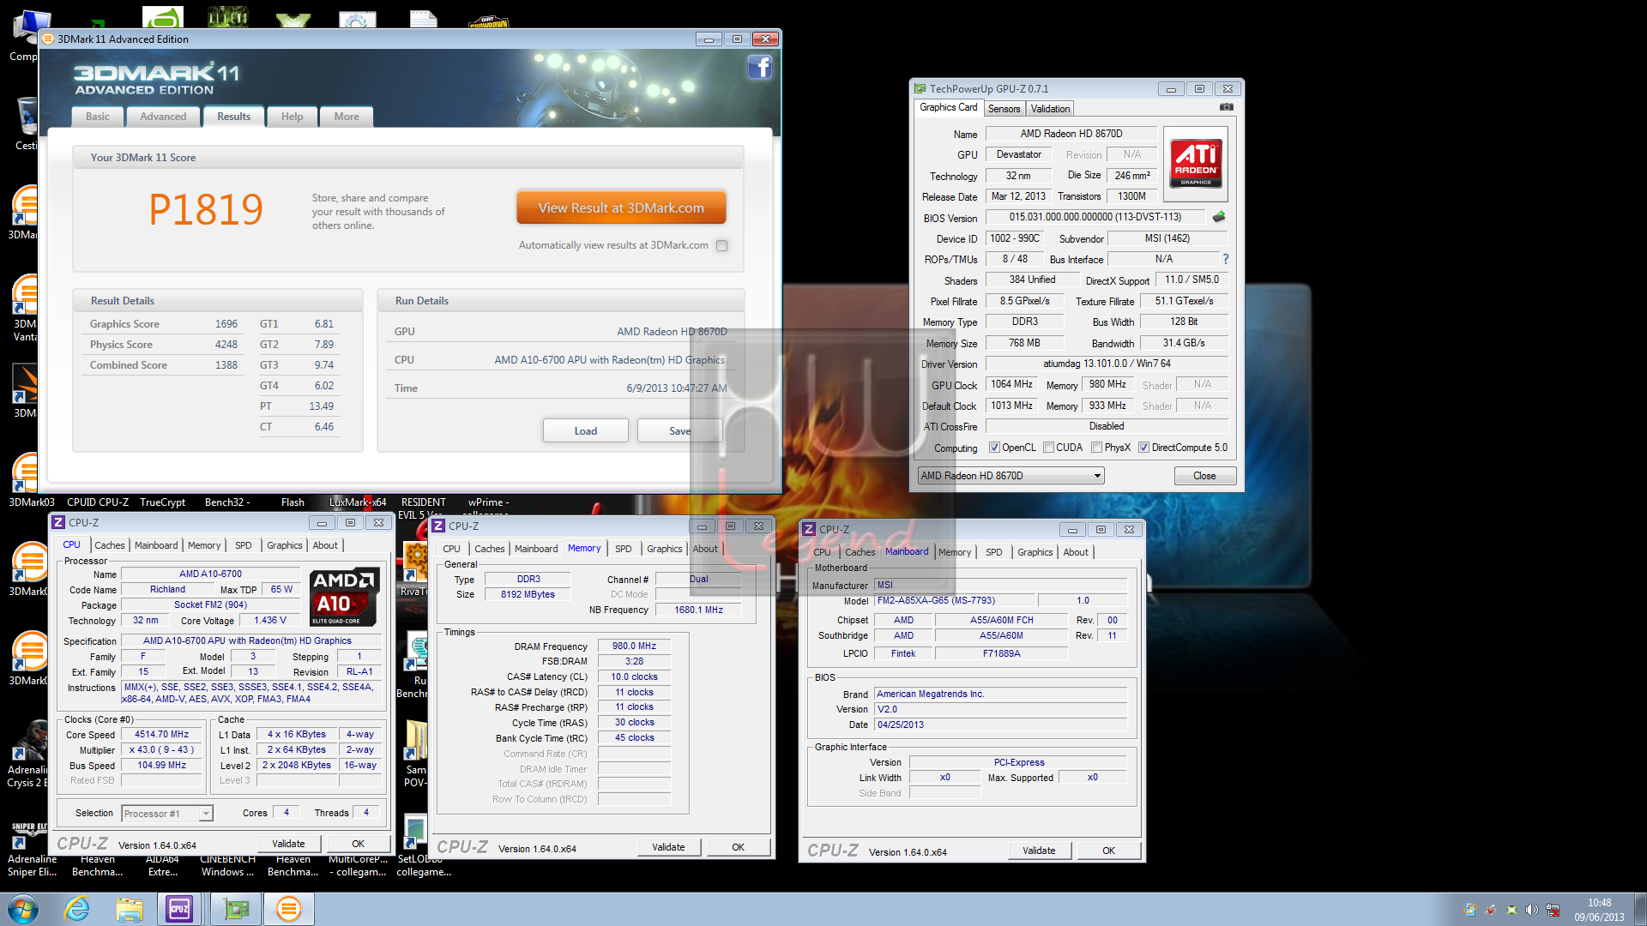Open the Caches tab in the left CPU-Z window
Viewport: 1647px width, 926px height.
[110, 545]
